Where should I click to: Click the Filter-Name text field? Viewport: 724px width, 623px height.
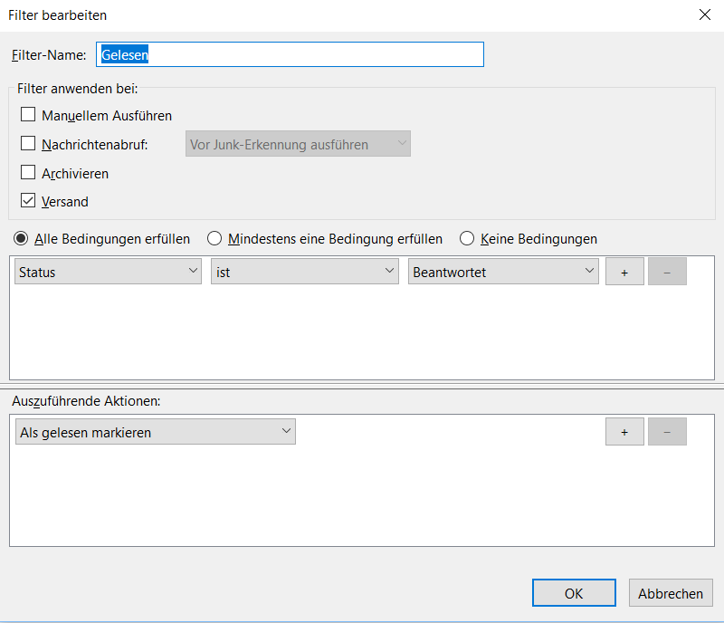pyautogui.click(x=290, y=54)
